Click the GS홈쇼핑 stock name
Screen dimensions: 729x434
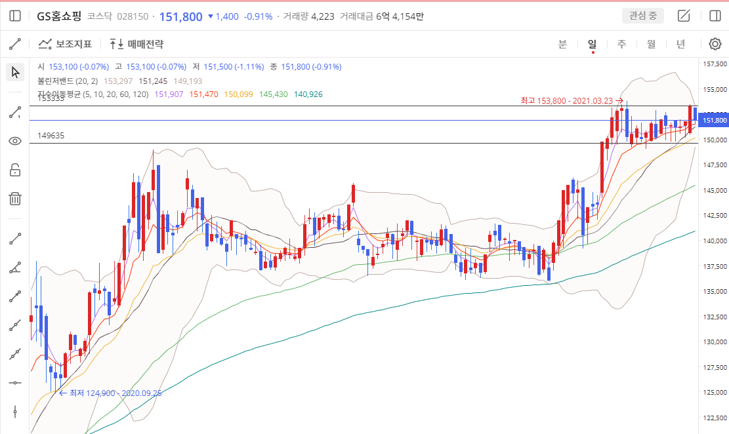[x=59, y=16]
